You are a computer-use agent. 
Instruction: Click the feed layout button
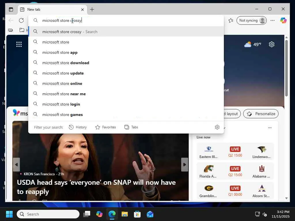coord(232,114)
